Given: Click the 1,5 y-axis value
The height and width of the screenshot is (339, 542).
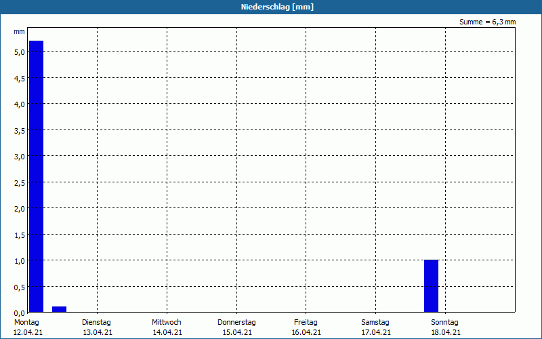Looking at the screenshot, I should pyautogui.click(x=20, y=235).
